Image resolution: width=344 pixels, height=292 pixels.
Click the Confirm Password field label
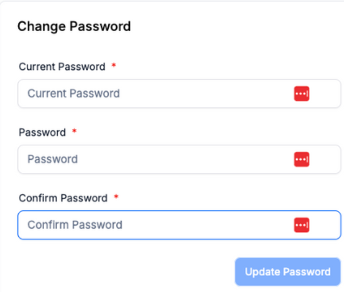click(x=63, y=198)
